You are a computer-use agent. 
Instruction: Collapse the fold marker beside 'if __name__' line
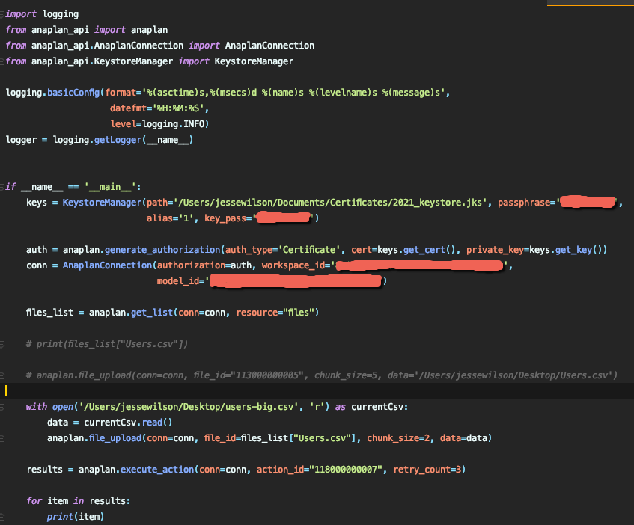(2, 187)
